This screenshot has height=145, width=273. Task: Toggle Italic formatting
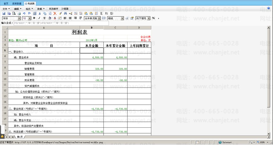[39, 19]
